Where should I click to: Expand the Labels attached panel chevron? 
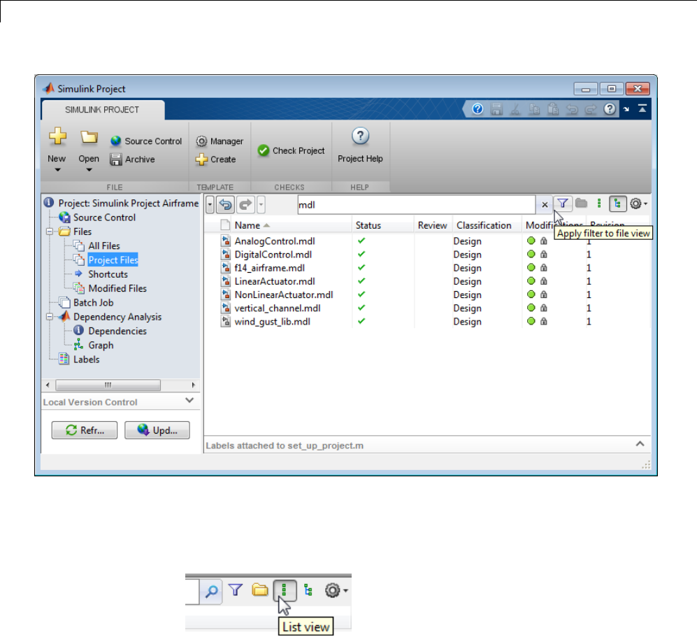point(640,444)
